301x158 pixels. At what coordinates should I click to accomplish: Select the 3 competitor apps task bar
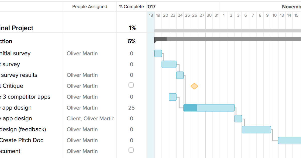173,97
